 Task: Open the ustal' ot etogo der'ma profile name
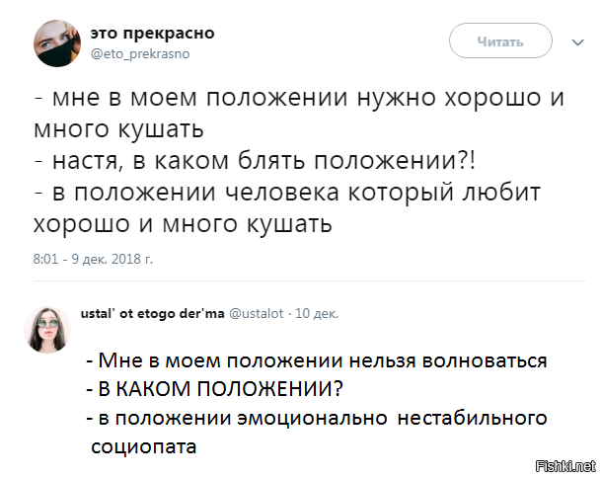click(x=151, y=313)
